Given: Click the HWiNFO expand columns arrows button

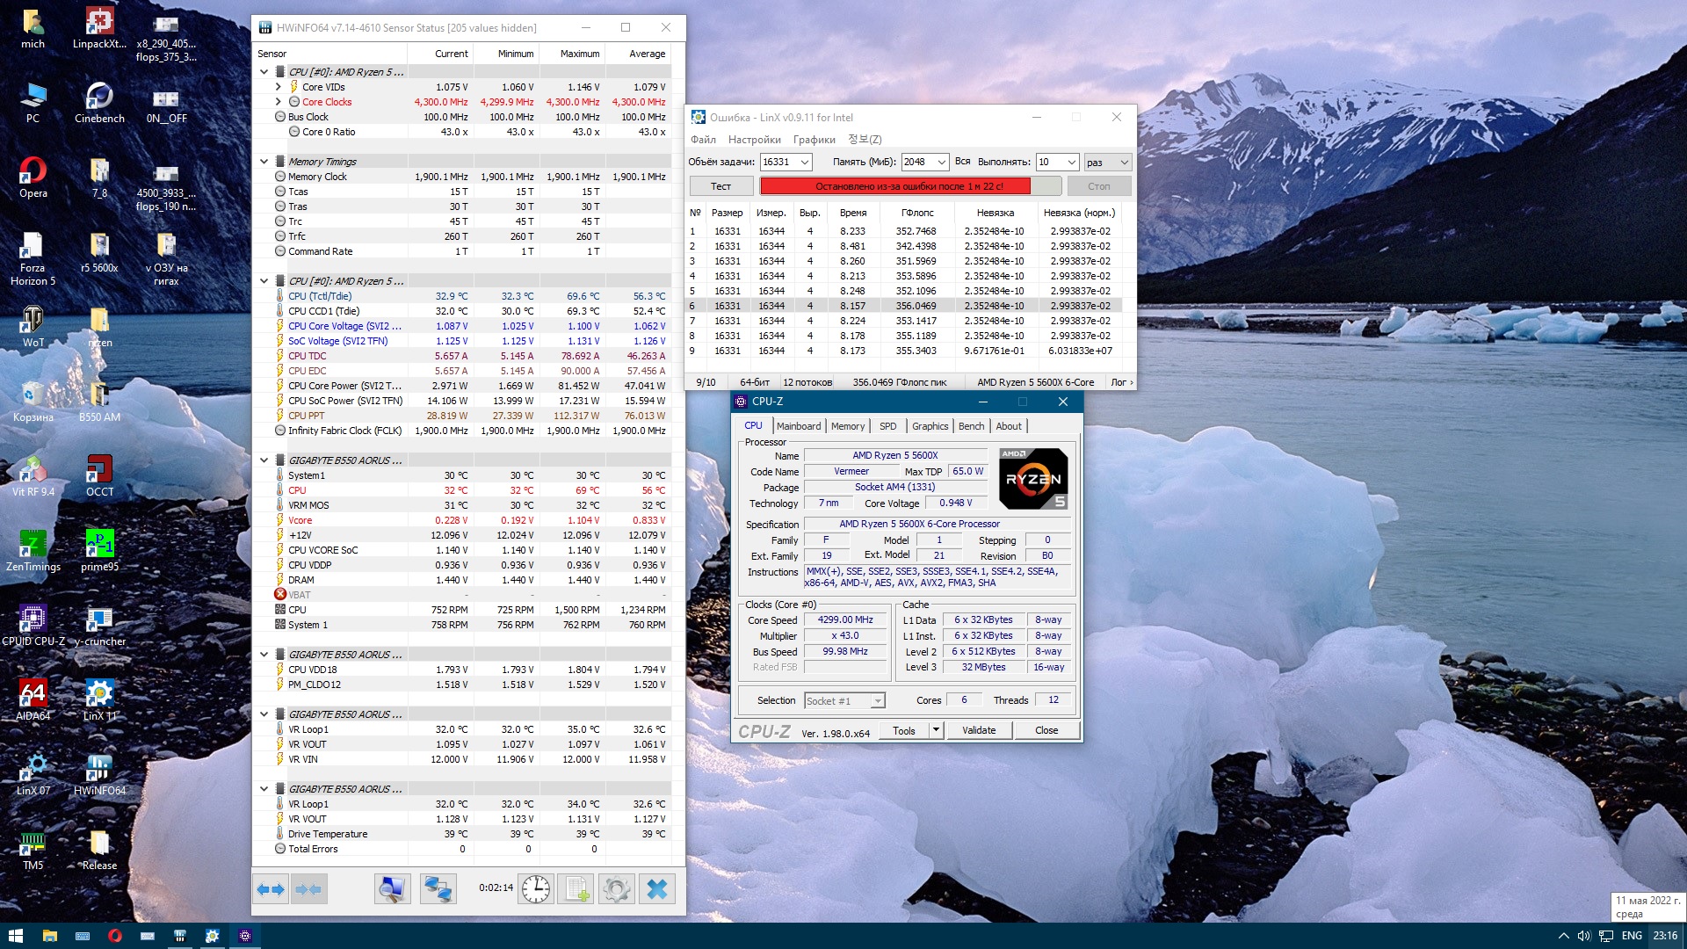Looking at the screenshot, I should point(271,889).
